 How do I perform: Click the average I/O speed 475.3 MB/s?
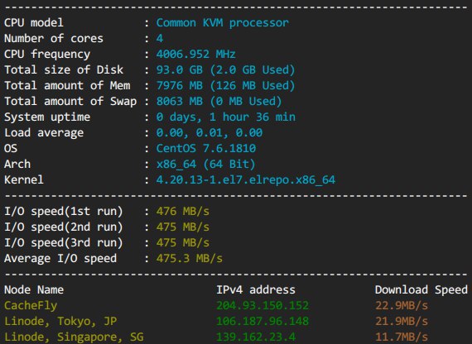189,258
